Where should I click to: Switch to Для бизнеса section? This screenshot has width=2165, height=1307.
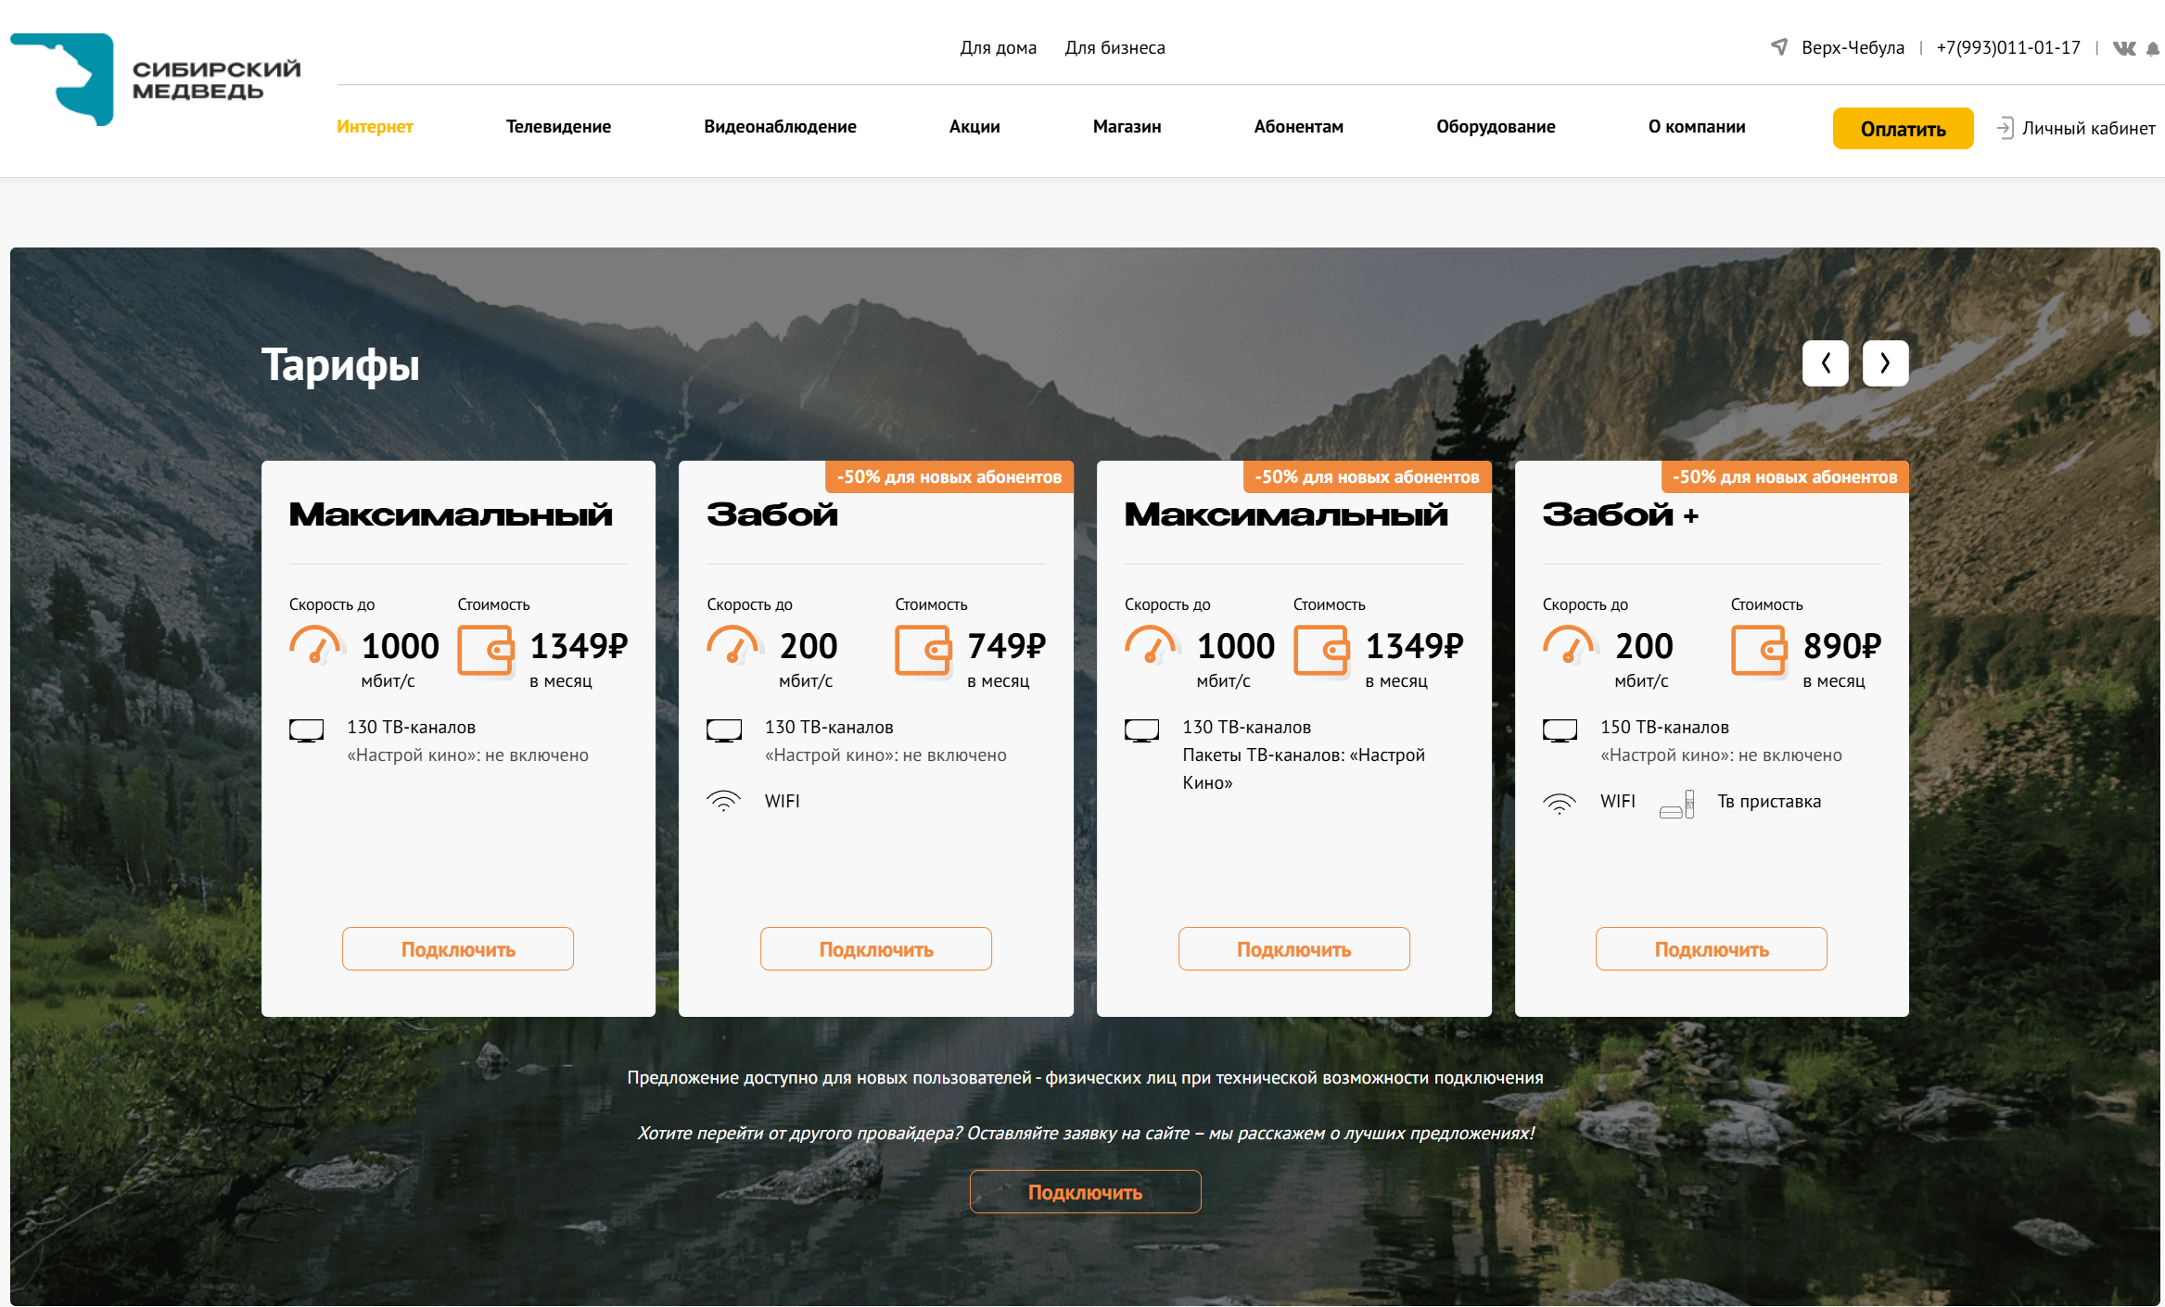pyautogui.click(x=1114, y=48)
